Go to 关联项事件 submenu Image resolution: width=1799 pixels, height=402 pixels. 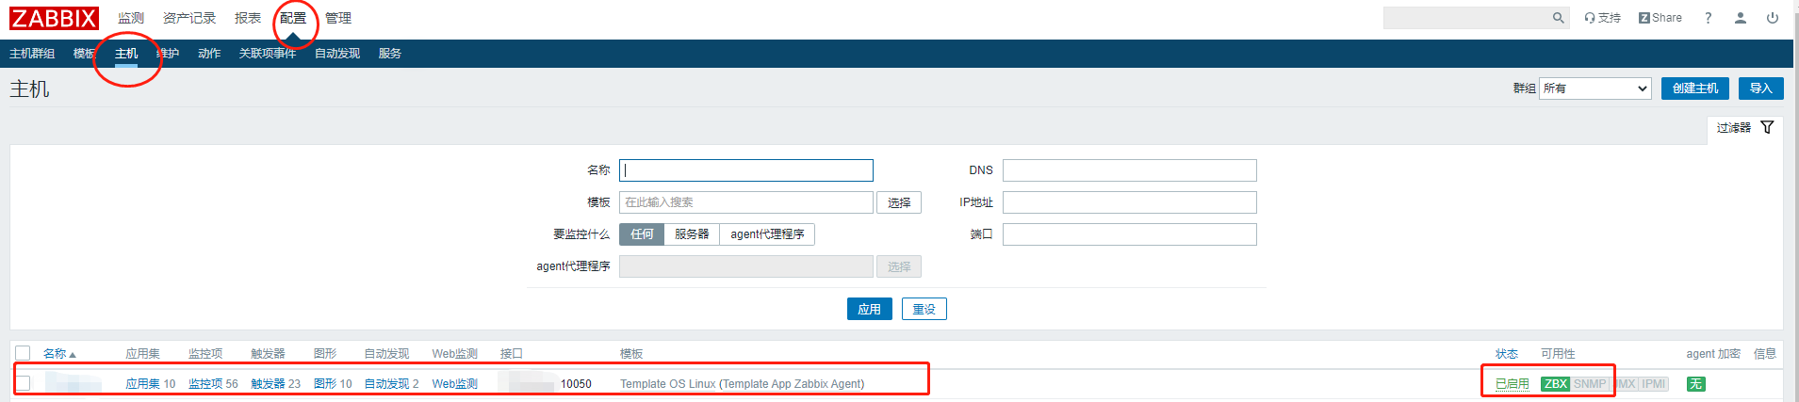coord(268,54)
